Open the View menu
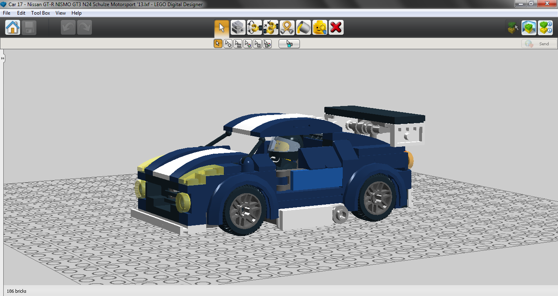This screenshot has width=558, height=296. [61, 13]
